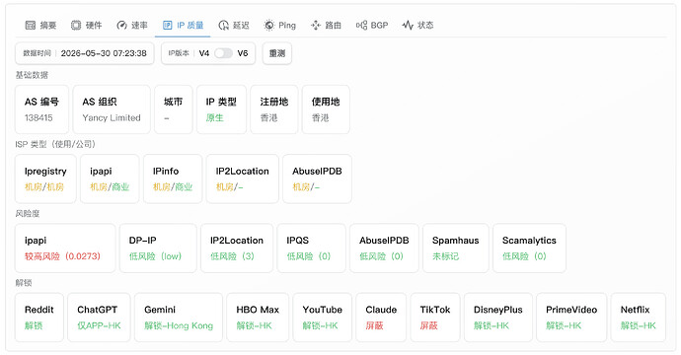
Task: Select the IP 质量 tab
Action: pos(184,26)
